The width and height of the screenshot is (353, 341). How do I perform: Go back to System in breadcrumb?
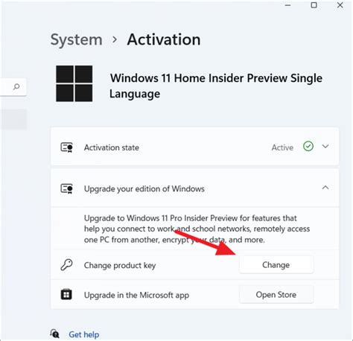[x=76, y=39]
